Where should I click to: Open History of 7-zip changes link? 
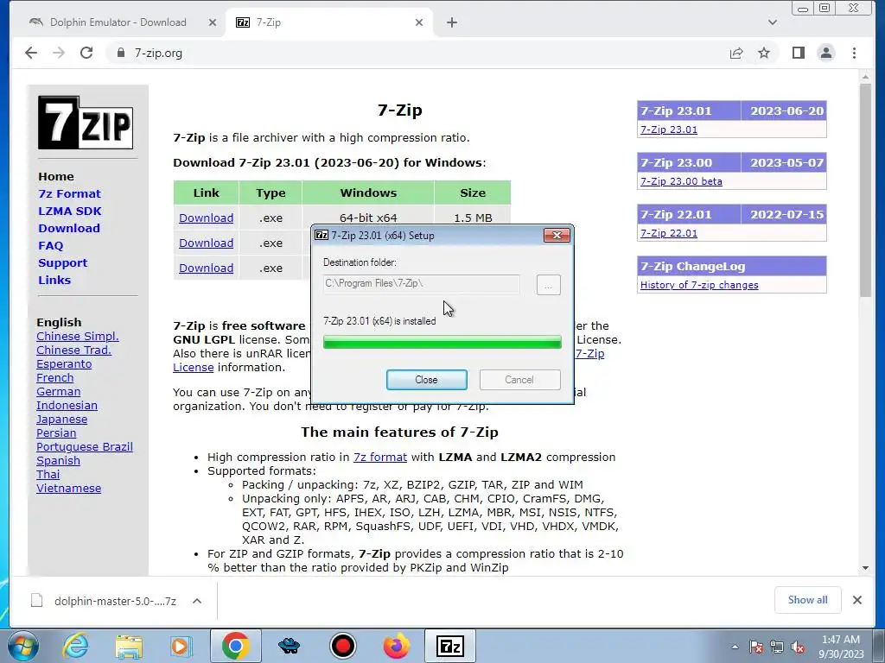699,285
